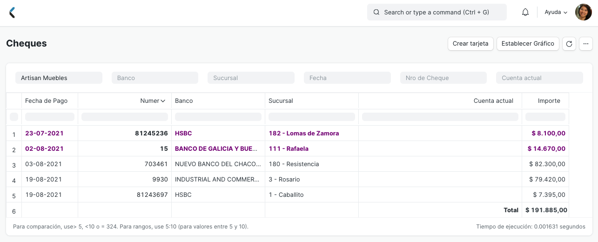This screenshot has width=598, height=242.
Task: Click BANCO DE GALICIA Y BUE... cell
Action: pos(218,149)
